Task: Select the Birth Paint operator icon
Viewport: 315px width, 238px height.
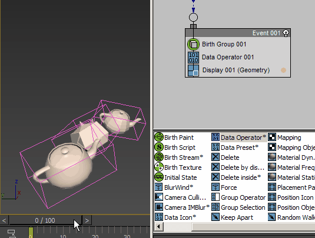Action: (x=159, y=137)
